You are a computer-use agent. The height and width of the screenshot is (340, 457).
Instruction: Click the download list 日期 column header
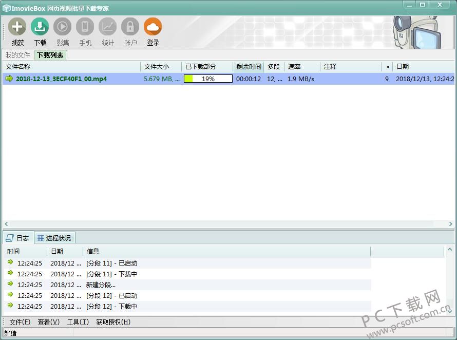pos(424,66)
